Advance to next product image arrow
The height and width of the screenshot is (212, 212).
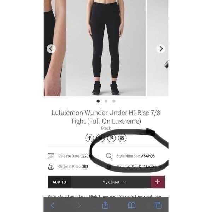[161, 49]
